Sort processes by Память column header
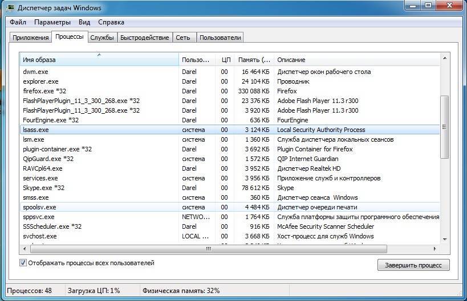 [x=254, y=60]
